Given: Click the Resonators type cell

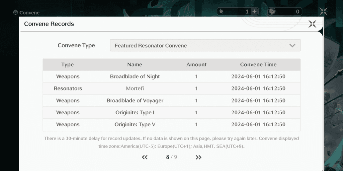Looking at the screenshot, I should click(68, 88).
